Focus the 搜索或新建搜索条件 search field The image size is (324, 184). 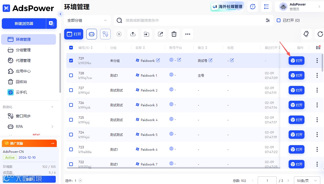(194, 20)
